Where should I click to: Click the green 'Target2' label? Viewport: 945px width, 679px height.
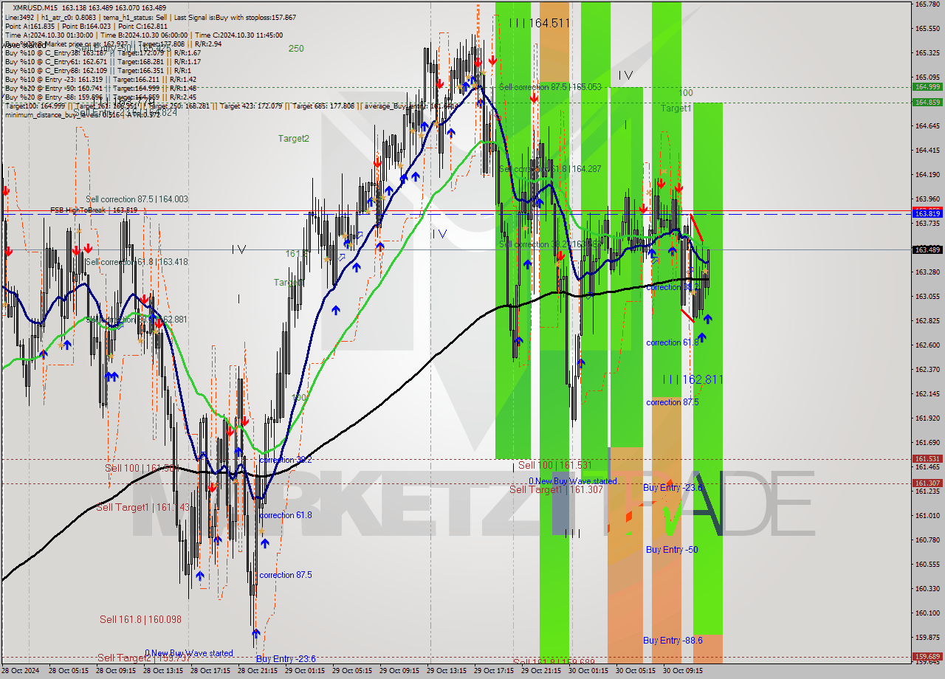[294, 138]
